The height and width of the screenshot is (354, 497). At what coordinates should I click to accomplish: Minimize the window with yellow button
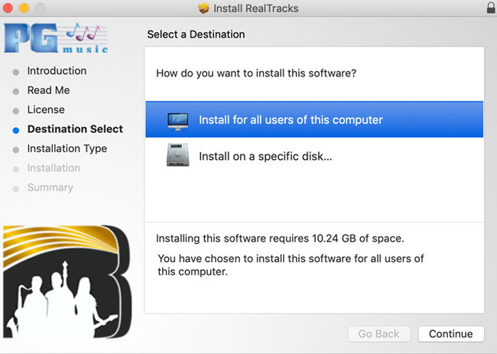point(24,8)
